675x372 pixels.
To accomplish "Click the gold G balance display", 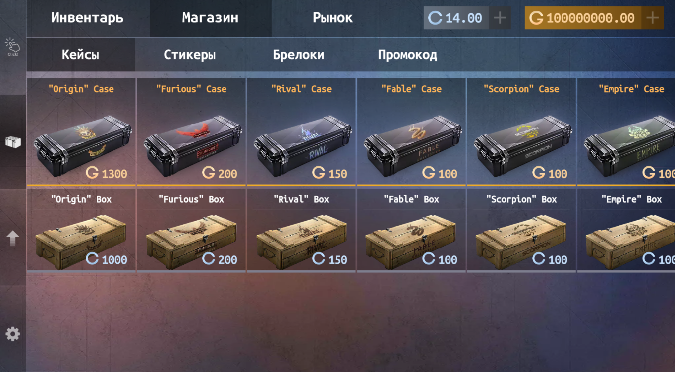I will pos(583,18).
